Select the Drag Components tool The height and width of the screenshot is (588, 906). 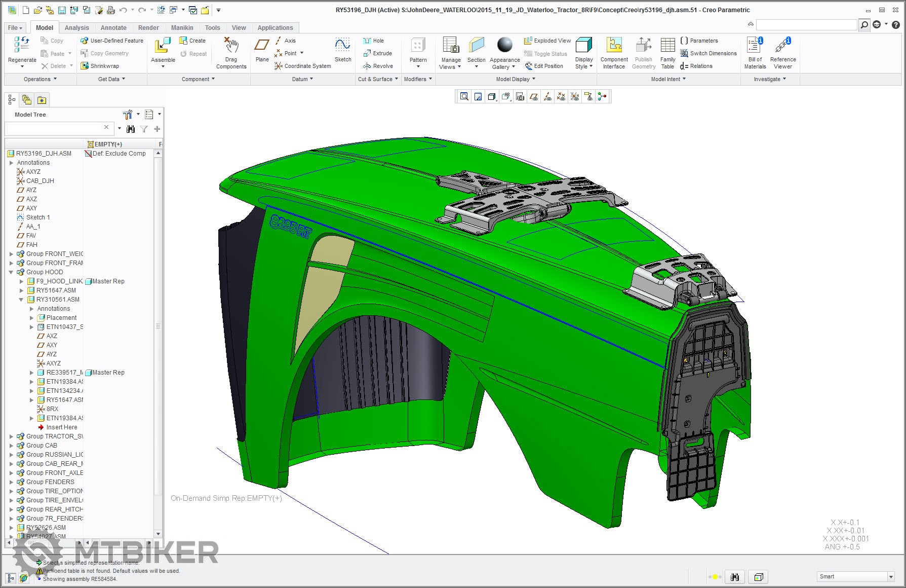(x=231, y=46)
